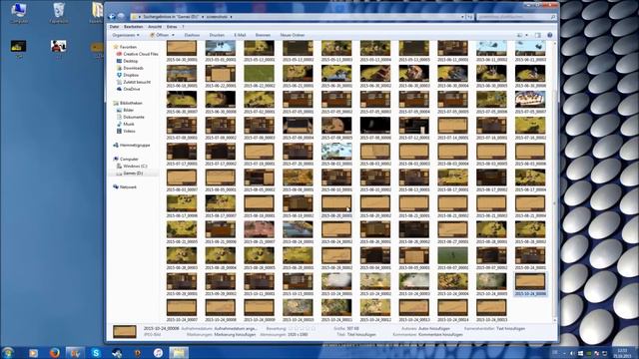
Task: Expand the address bar history dropdown
Action: (462, 17)
